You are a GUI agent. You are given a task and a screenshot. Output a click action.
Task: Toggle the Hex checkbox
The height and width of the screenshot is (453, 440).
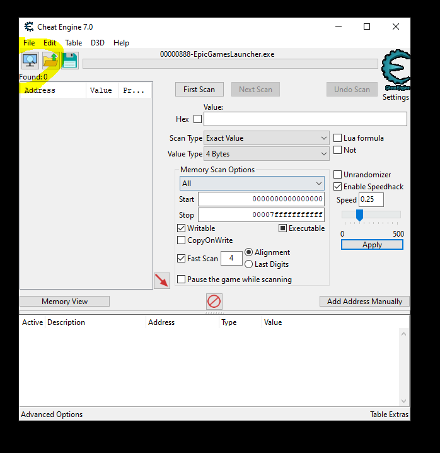197,119
